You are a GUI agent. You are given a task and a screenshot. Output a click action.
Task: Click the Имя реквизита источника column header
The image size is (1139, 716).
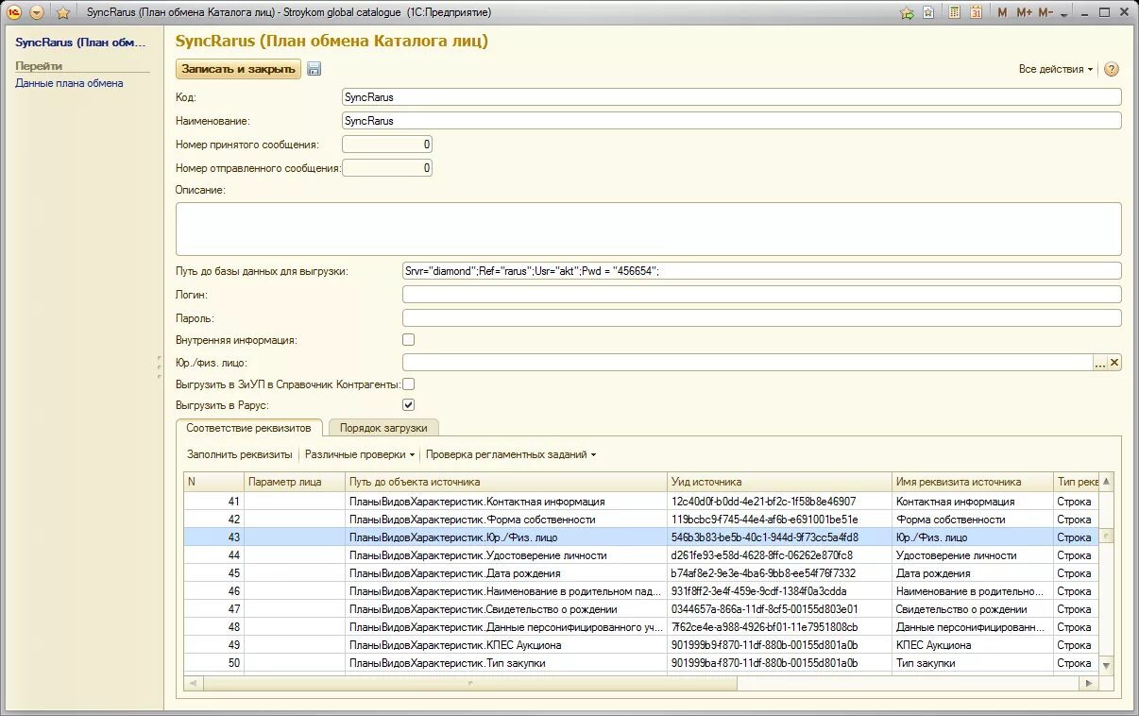pos(973,482)
